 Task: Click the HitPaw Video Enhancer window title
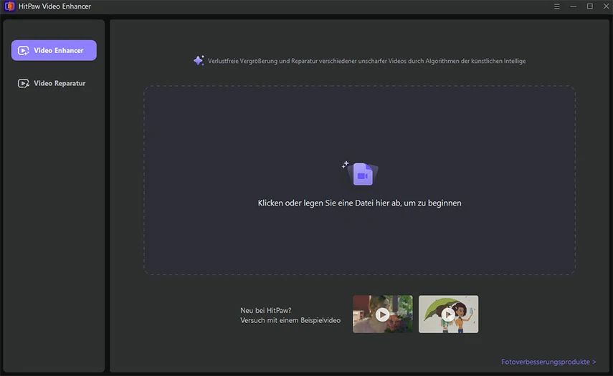[54, 6]
